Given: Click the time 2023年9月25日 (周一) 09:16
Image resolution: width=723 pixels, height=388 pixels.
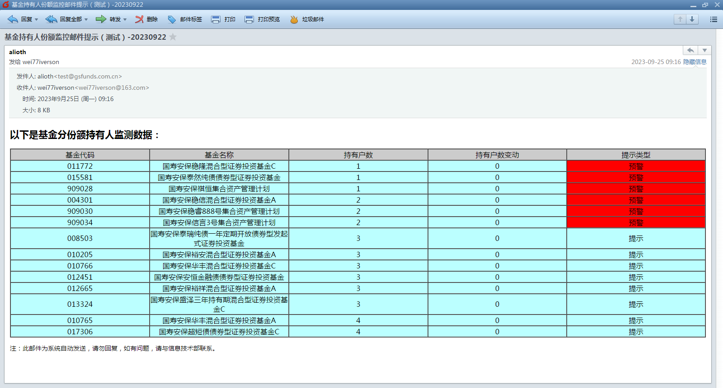Looking at the screenshot, I should click(x=75, y=99).
